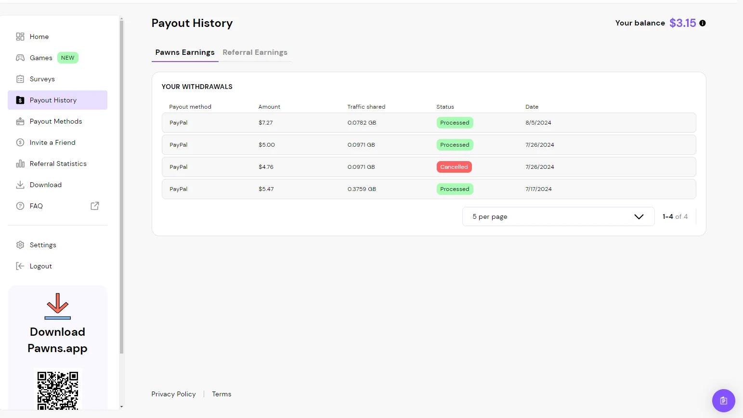Click the Home sidebar icon
This screenshot has height=418, width=743.
click(x=20, y=37)
